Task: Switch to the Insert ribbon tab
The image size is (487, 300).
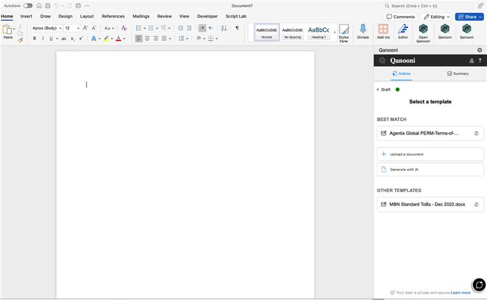Action: [x=26, y=16]
